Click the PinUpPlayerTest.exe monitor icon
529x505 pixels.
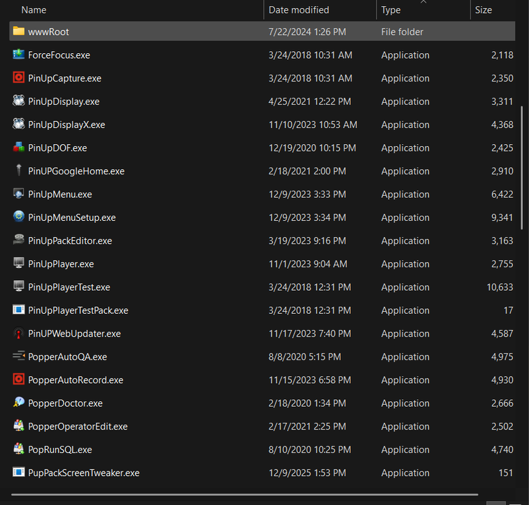19,286
